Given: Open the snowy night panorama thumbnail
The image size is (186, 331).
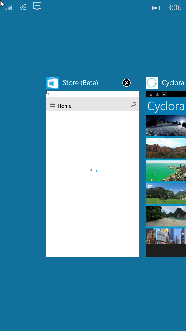Looking at the screenshot, I should pos(166,125).
